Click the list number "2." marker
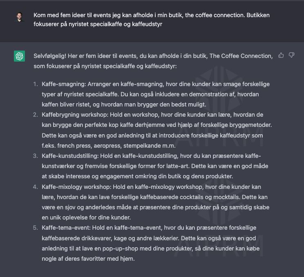This screenshot has height=277, width=304. 35,115
